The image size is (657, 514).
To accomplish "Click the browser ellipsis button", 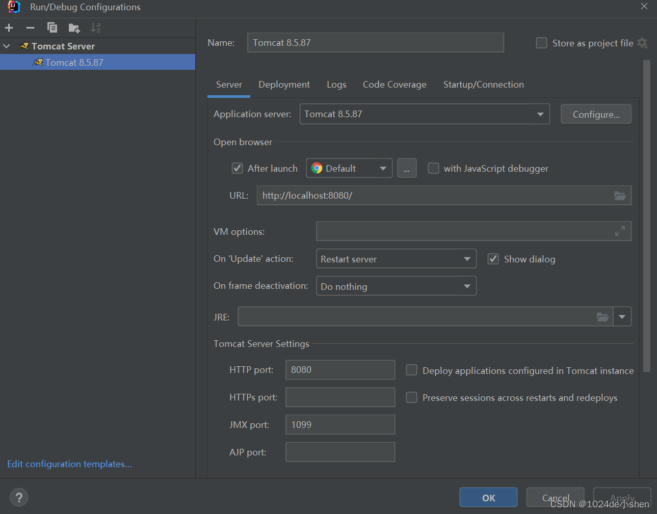I will (407, 169).
